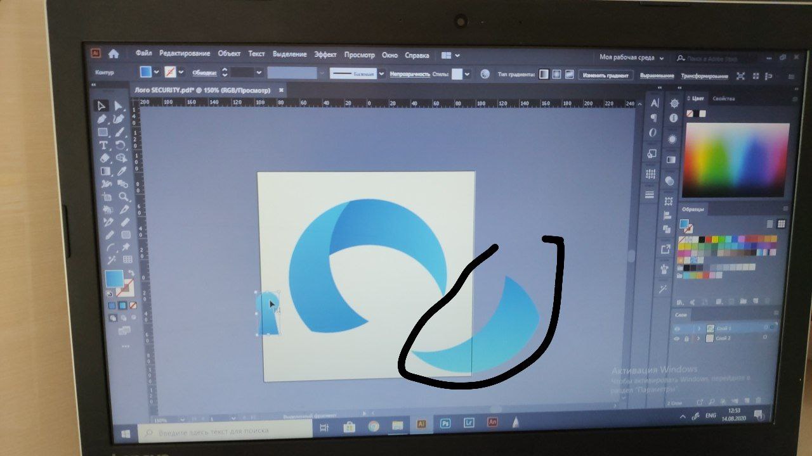The image size is (812, 456).
Task: Click the Recolor Artwork wheel icon
Action: (x=485, y=74)
